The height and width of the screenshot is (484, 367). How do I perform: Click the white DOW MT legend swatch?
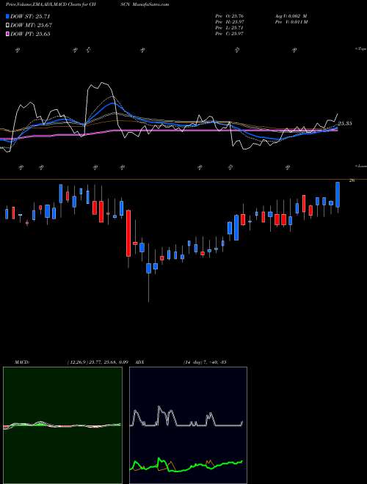(x=8, y=26)
